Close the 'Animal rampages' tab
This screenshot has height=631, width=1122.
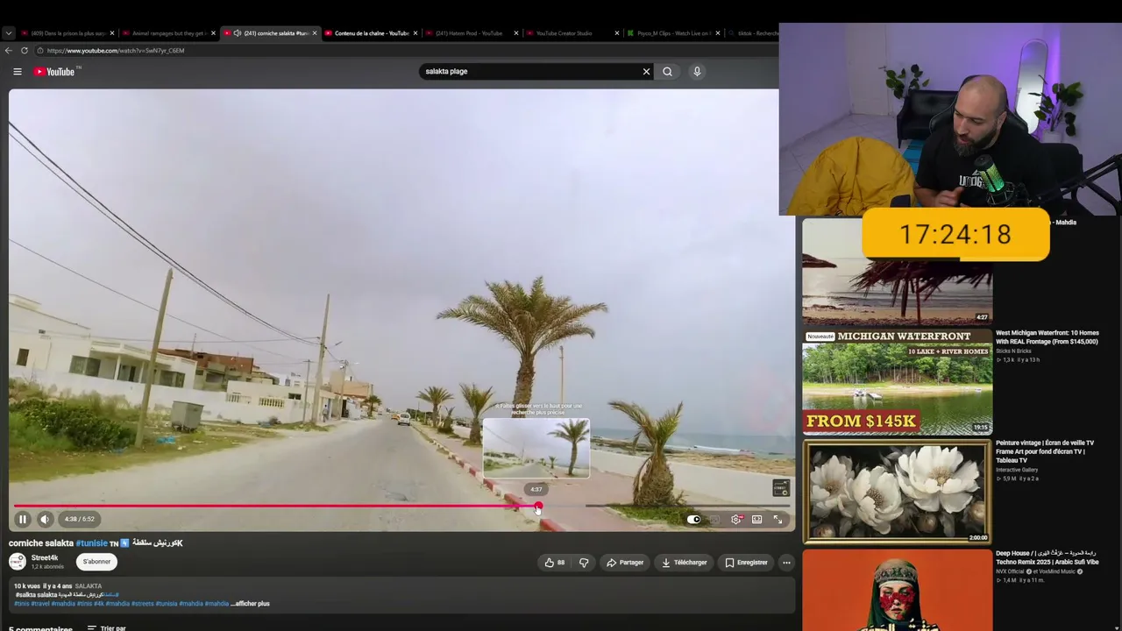point(213,33)
